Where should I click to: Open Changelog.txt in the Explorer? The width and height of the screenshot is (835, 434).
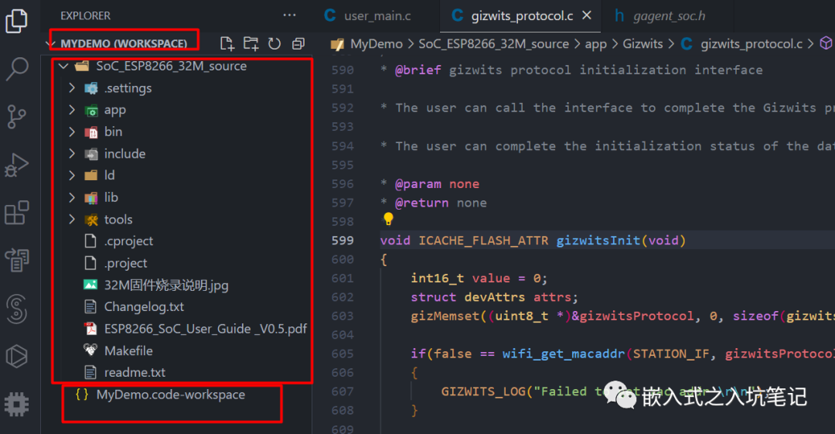click(x=144, y=307)
